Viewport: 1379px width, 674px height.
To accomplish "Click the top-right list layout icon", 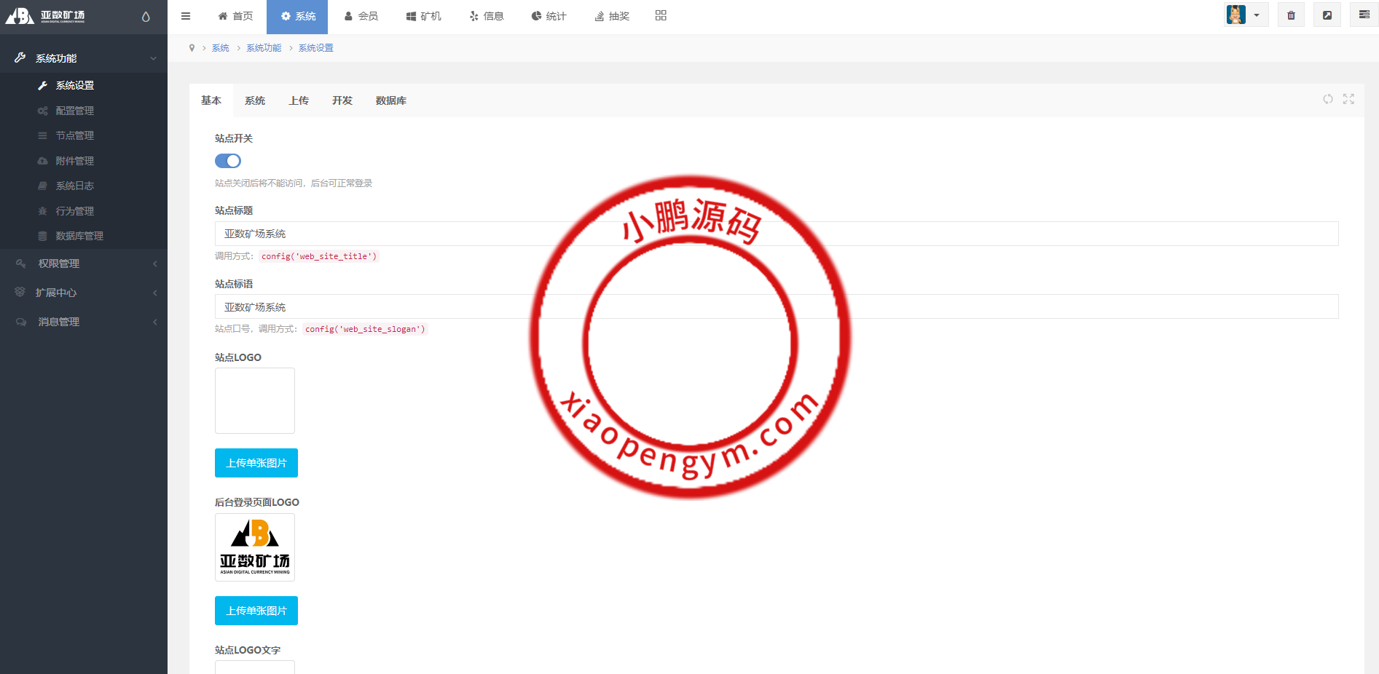I will tap(1364, 15).
